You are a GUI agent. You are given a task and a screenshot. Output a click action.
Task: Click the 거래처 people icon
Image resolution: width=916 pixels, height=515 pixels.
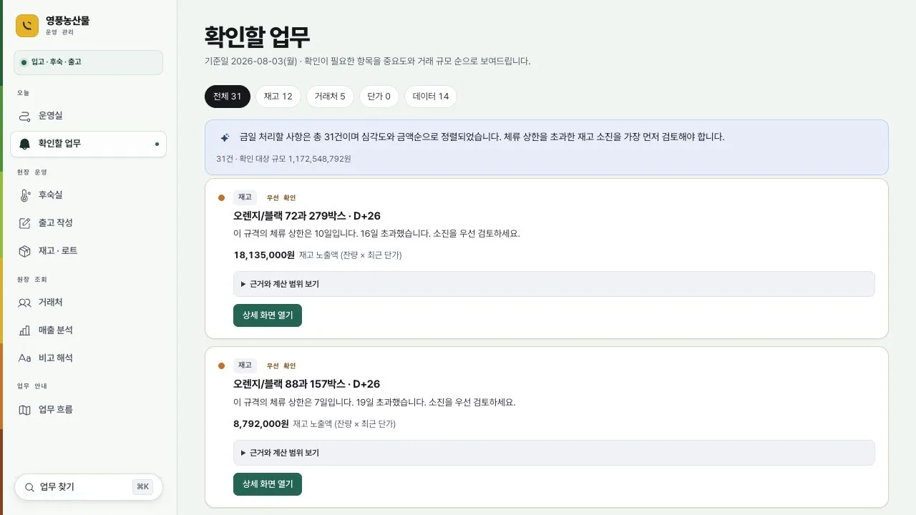pos(24,303)
